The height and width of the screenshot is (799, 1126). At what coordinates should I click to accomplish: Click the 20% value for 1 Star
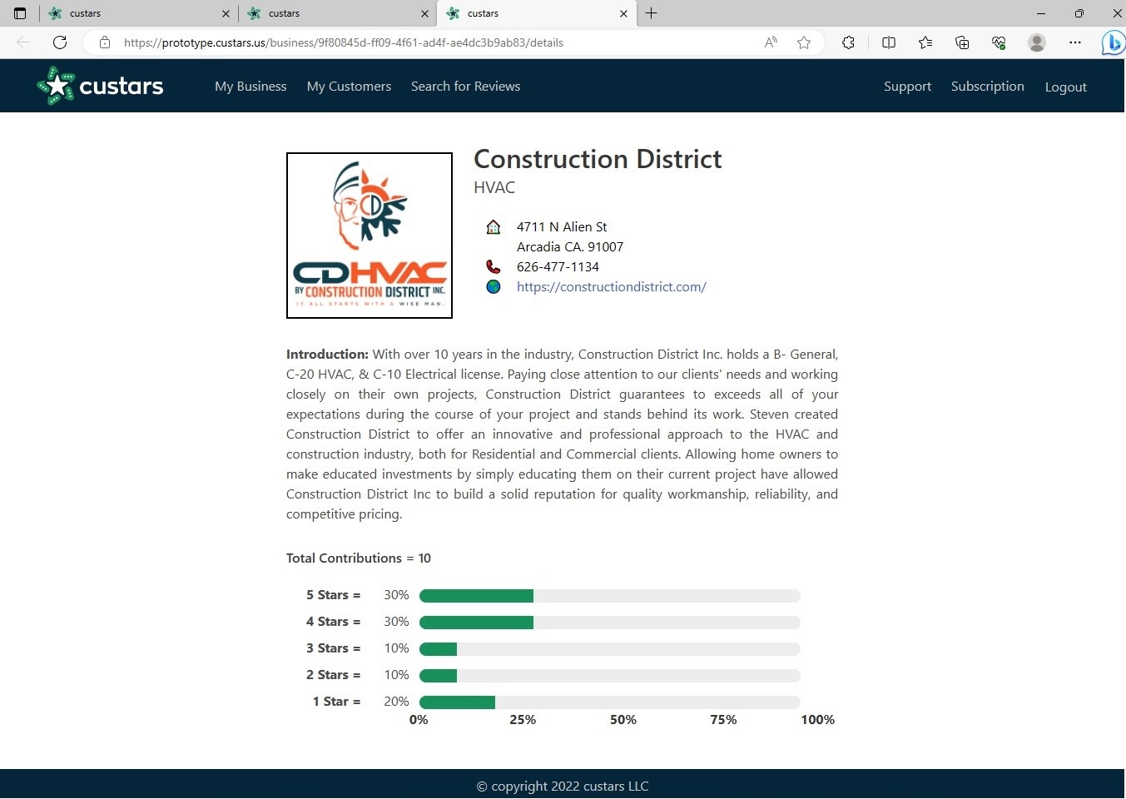[396, 702]
